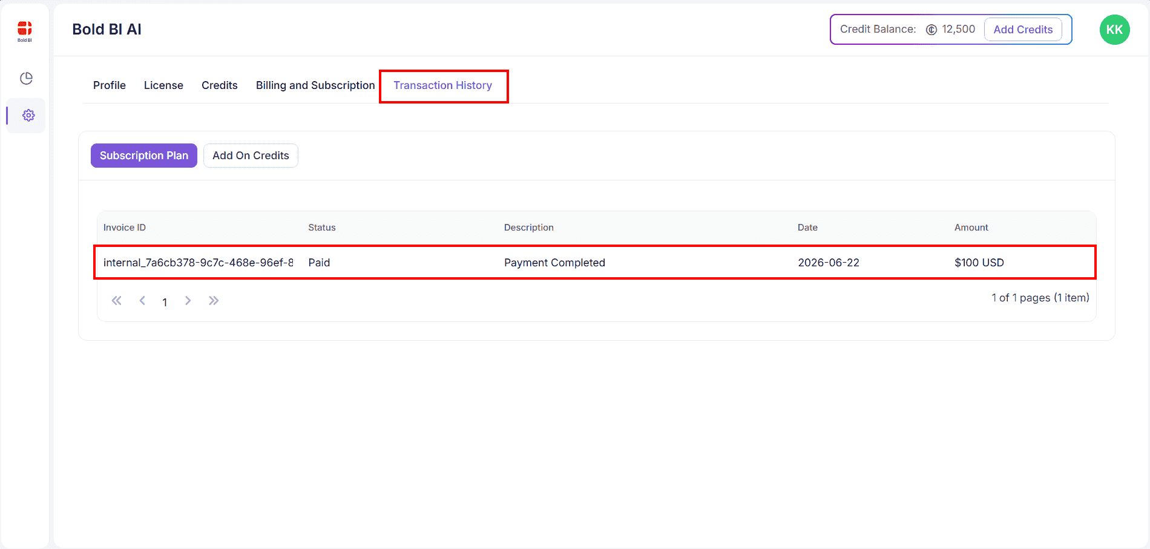The image size is (1150, 549).
Task: Switch to Add On Credits view
Action: coord(251,156)
